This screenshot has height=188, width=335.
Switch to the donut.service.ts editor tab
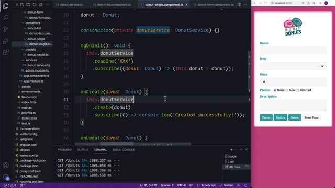69,5
